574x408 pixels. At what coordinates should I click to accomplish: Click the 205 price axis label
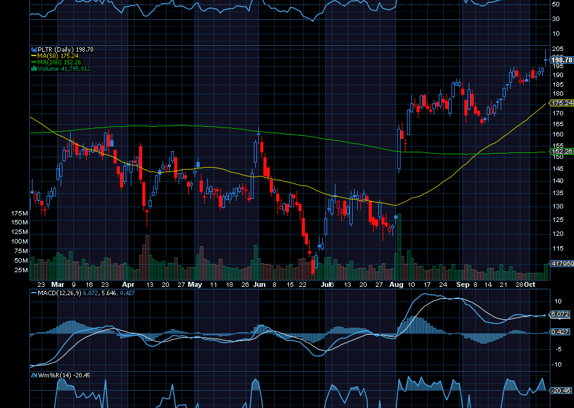pyautogui.click(x=558, y=49)
